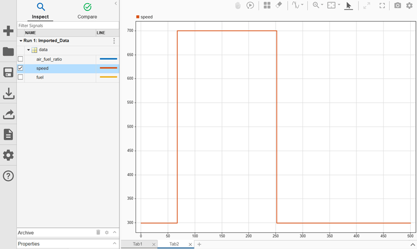Select the Pan hand tool
417x249 pixels.
[x=238, y=5]
